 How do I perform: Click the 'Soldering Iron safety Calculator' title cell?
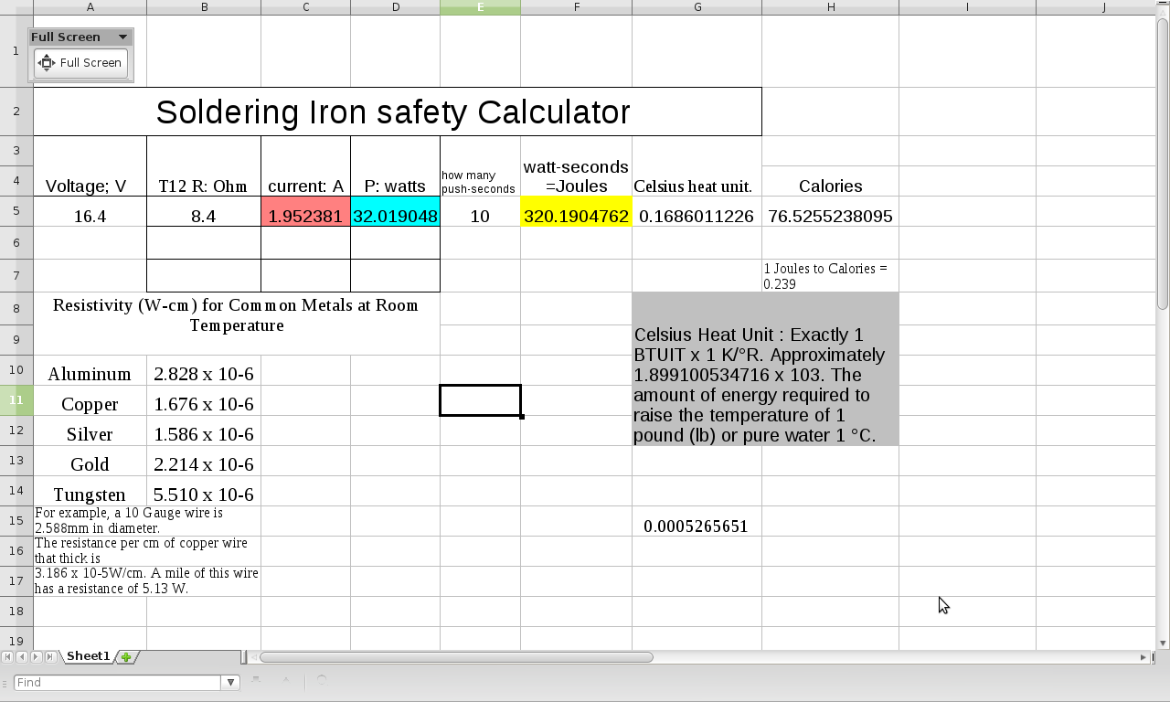click(x=397, y=112)
